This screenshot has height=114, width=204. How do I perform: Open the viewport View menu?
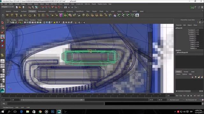click(x=8, y=20)
